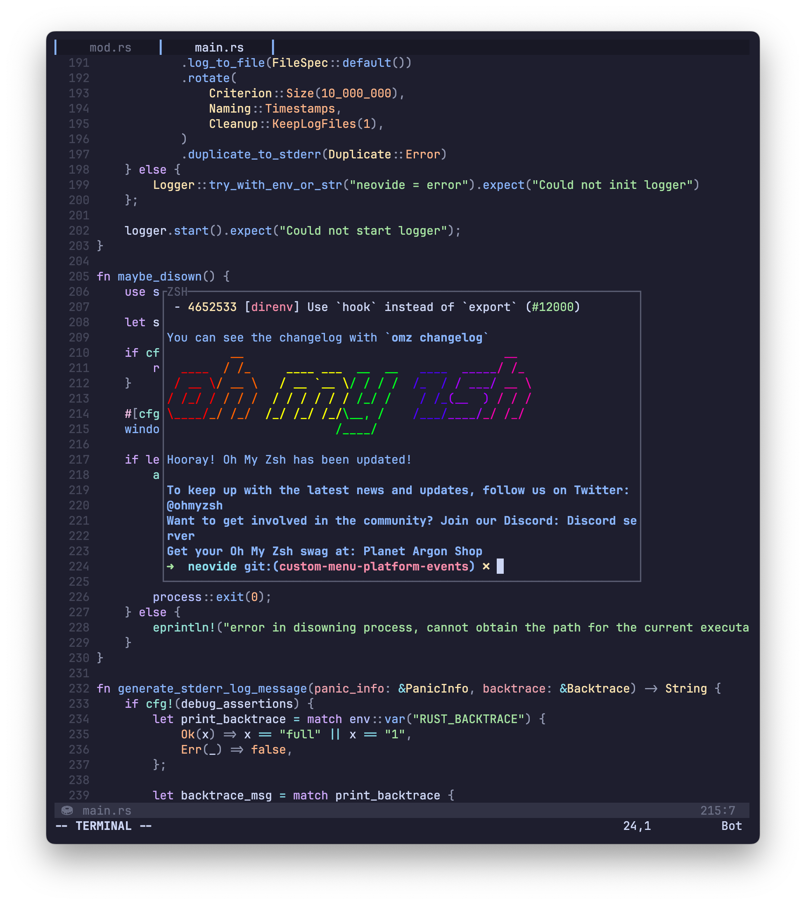Click the custom-menu-platform-events branch name
Viewport: 806px width, 905px height.
coord(373,566)
